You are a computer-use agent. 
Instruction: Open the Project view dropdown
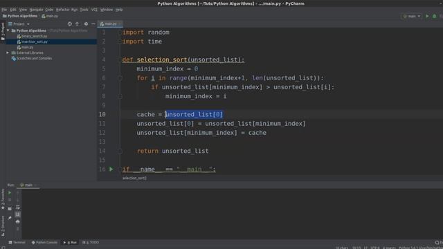pyautogui.click(x=19, y=24)
